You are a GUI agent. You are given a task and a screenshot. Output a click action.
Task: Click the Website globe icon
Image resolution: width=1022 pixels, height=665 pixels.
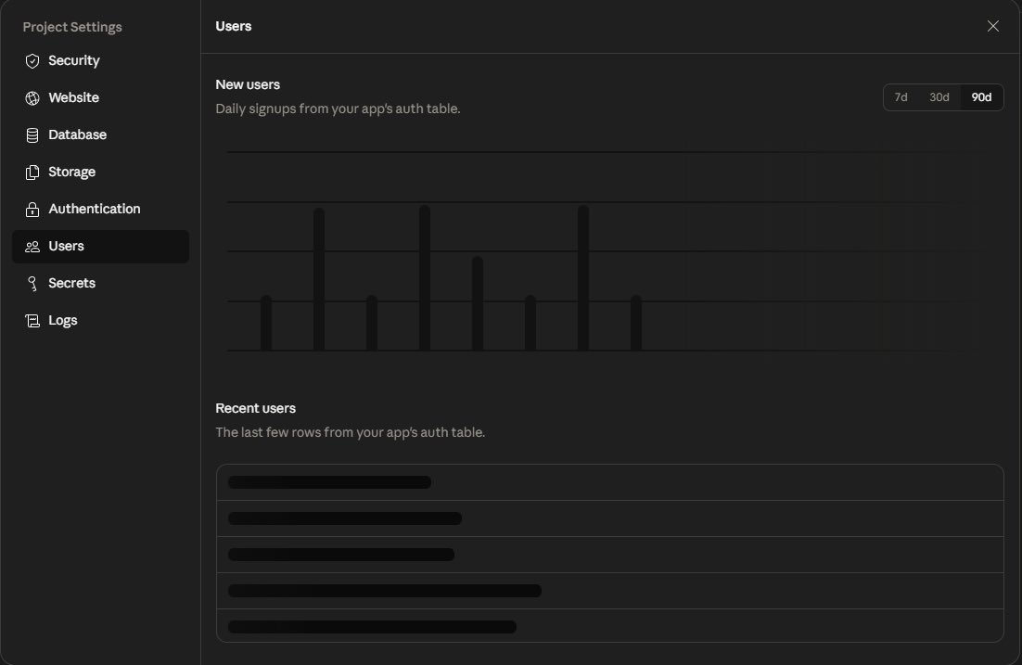click(32, 98)
